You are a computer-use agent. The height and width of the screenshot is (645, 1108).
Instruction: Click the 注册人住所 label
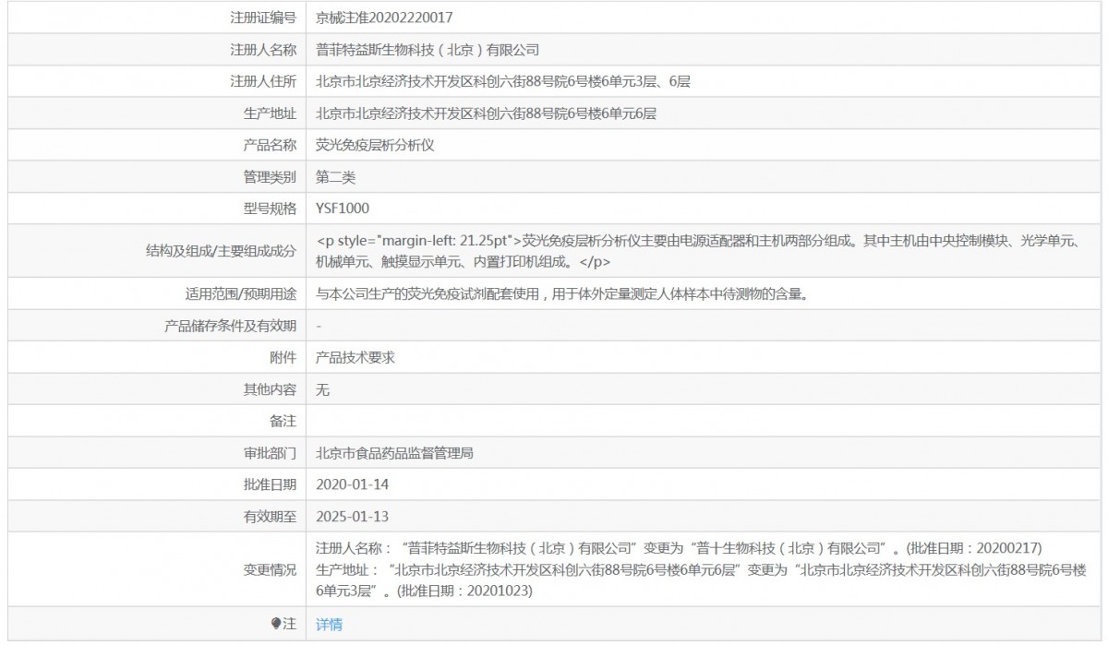263,81
